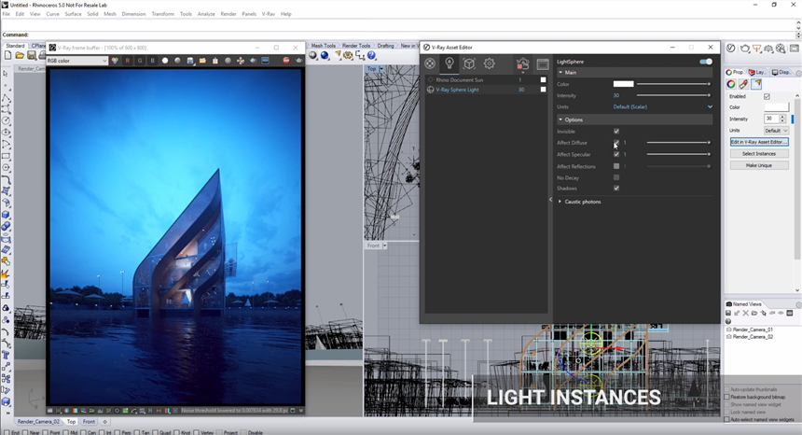The height and width of the screenshot is (435, 802).
Task: Expand the Caustic photons section
Action: pyautogui.click(x=579, y=202)
